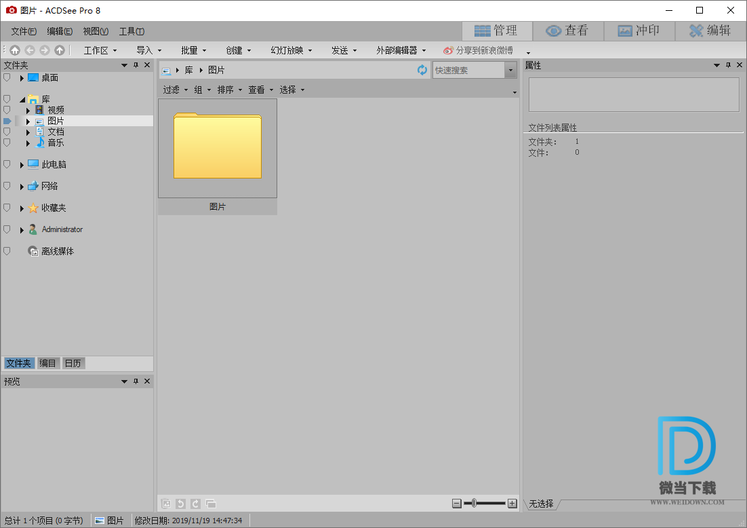The width and height of the screenshot is (747, 528).
Task: Open the 工具 menu
Action: (x=132, y=31)
